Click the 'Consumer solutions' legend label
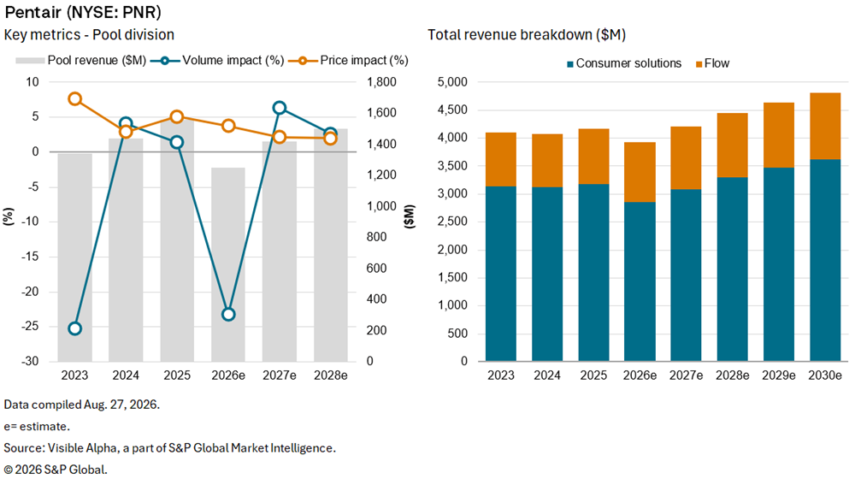The height and width of the screenshot is (479, 855). (x=628, y=64)
